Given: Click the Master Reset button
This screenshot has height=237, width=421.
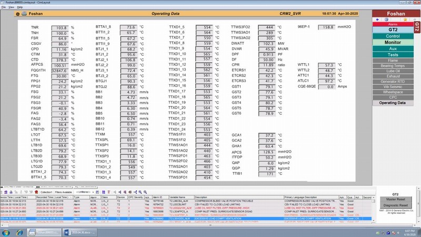Looking at the screenshot, I should 396,200.
